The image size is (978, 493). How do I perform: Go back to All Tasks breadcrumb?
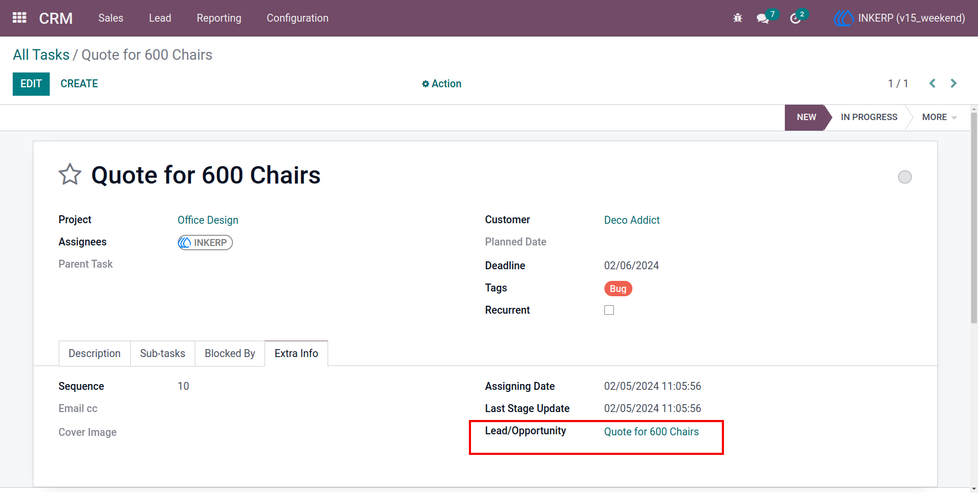pos(41,54)
